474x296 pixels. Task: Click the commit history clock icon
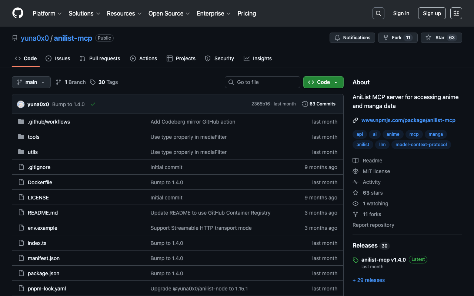click(x=305, y=104)
